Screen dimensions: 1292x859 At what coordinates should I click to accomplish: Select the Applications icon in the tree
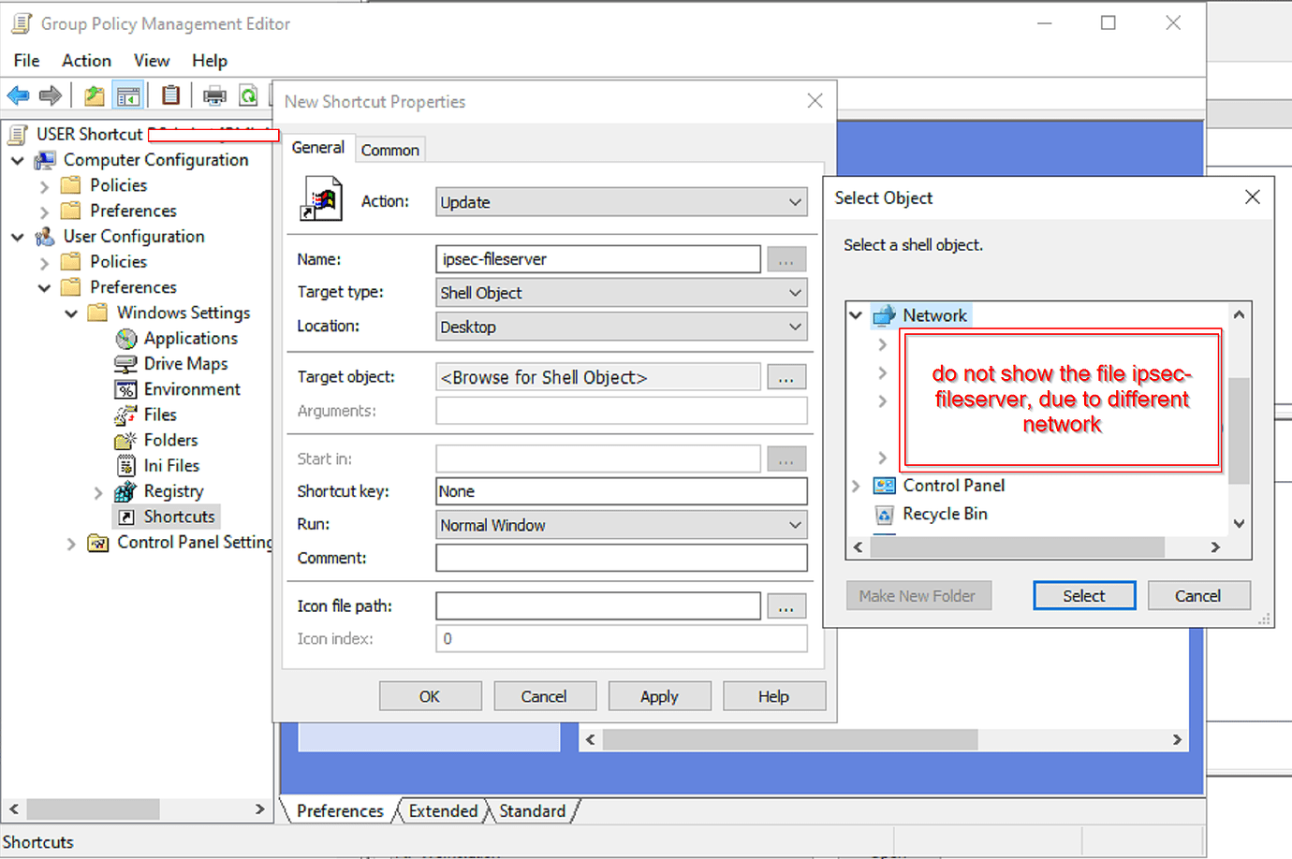click(x=125, y=338)
